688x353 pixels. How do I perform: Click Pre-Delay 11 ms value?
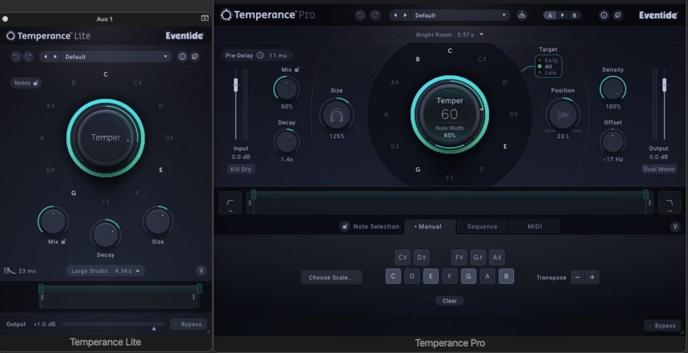[277, 56]
